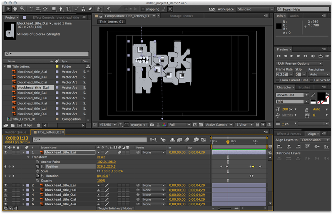Click Reset next to Transform
This screenshot has height=214, width=333.
click(101, 157)
